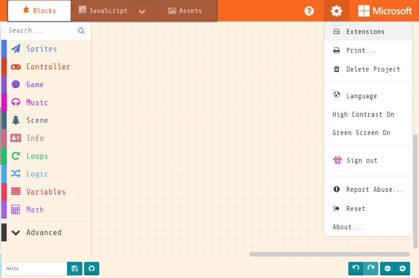The height and width of the screenshot is (278, 419).
Task: Turn High Contrast On
Action: [x=363, y=114]
